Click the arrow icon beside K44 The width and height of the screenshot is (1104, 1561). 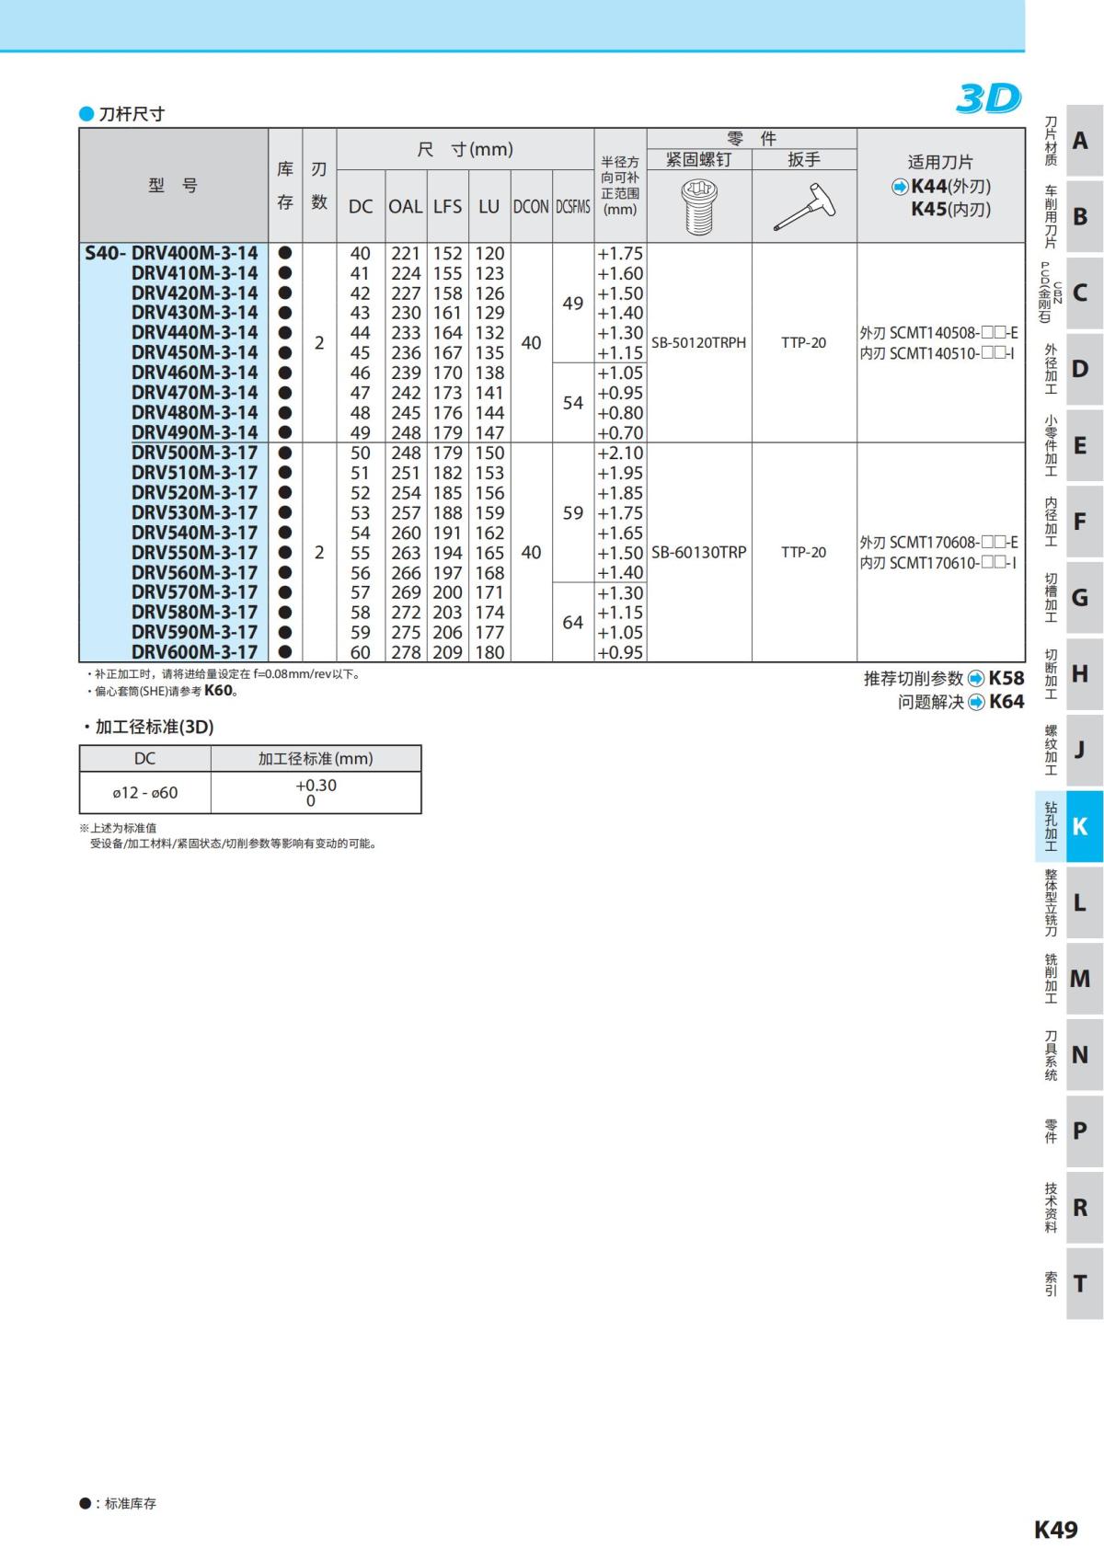(900, 187)
